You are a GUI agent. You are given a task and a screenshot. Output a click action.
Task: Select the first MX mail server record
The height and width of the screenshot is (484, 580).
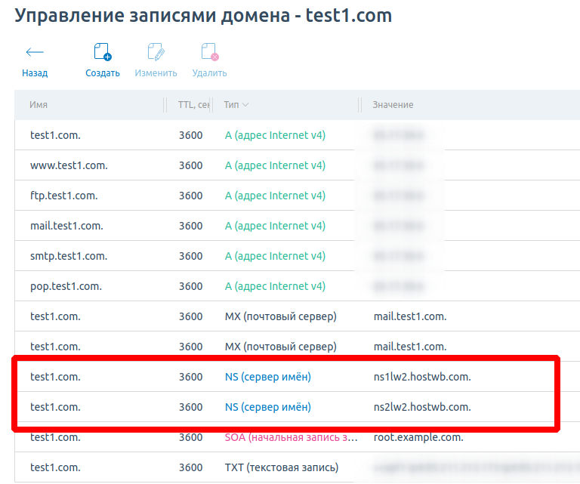pyautogui.click(x=280, y=316)
